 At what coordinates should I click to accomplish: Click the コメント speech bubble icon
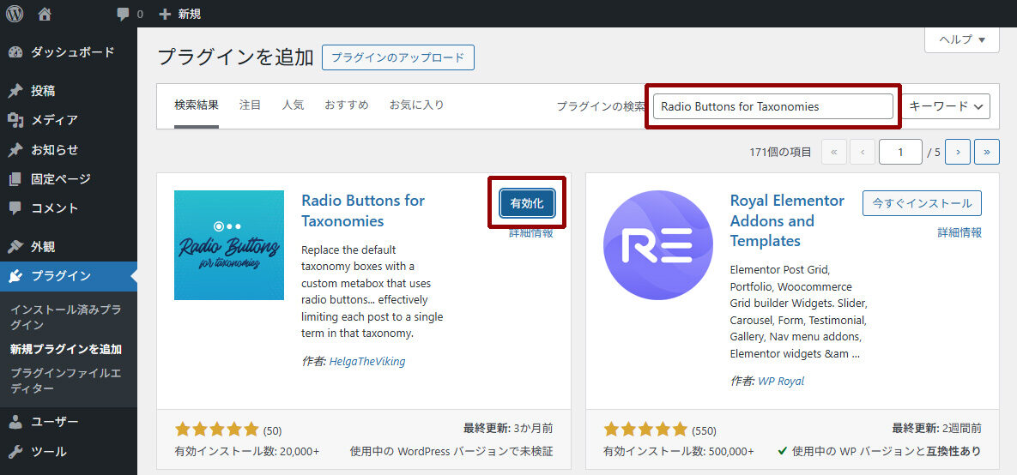[x=15, y=208]
